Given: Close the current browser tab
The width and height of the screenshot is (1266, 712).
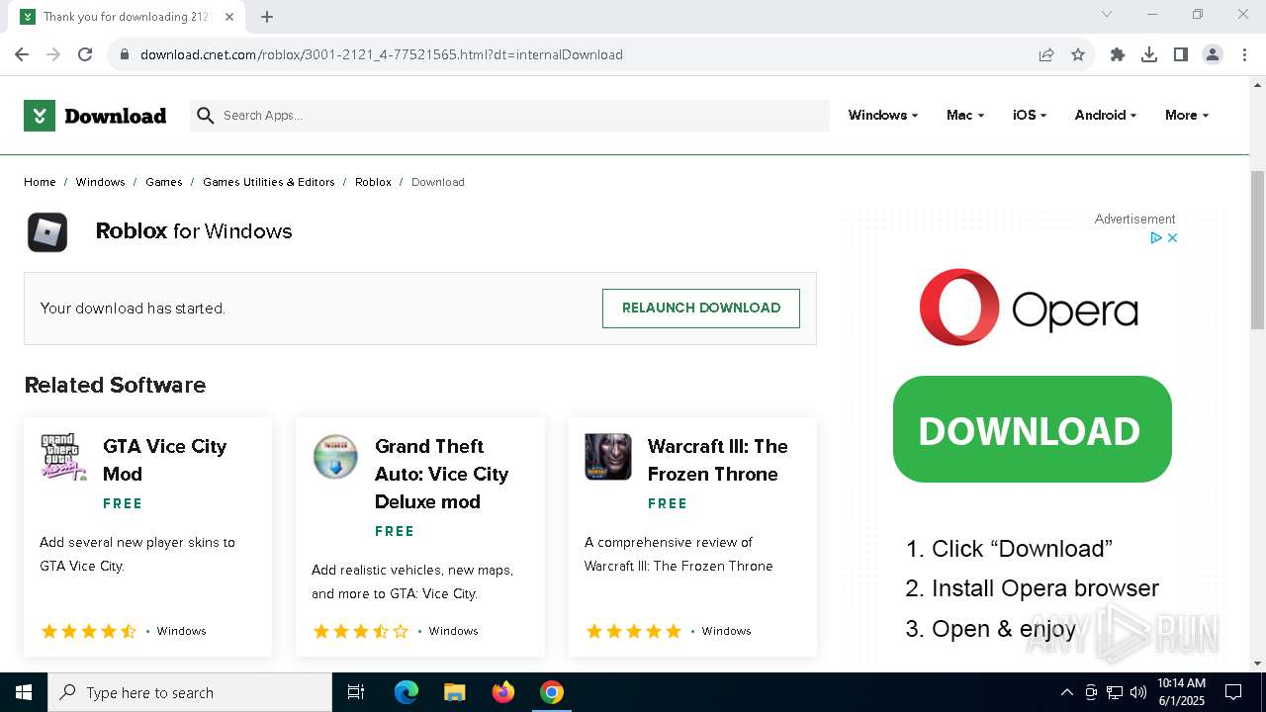Looking at the screenshot, I should 229,17.
